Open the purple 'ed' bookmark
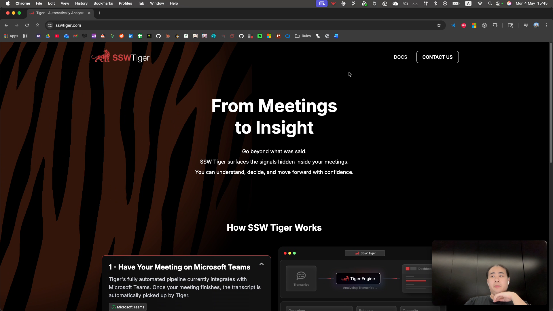The height and width of the screenshot is (311, 553). coord(94,36)
